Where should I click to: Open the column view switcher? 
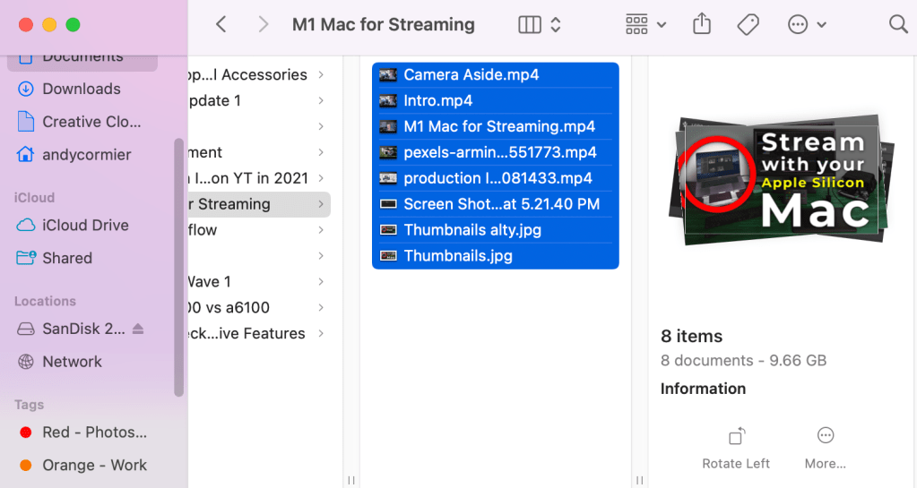click(x=540, y=25)
